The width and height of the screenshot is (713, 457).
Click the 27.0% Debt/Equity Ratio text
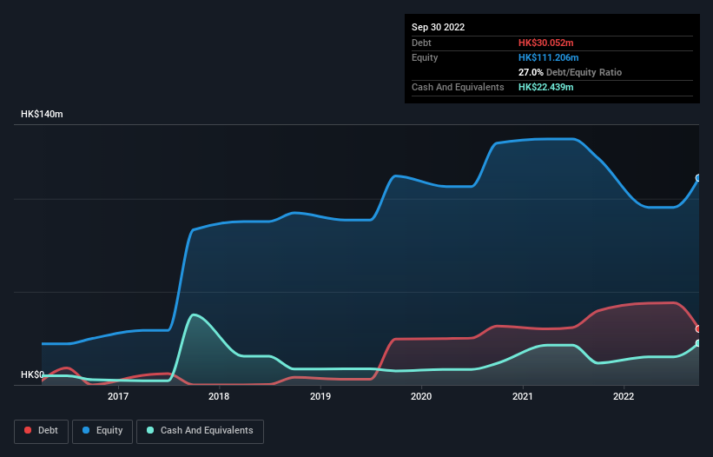pyautogui.click(x=570, y=72)
